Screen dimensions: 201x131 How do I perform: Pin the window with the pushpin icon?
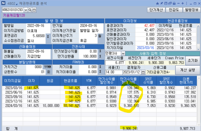coord(161,3)
